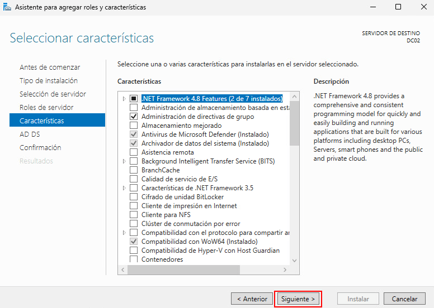Tick the Asistencia remota checkbox
434x308 pixels.
pyautogui.click(x=134, y=152)
